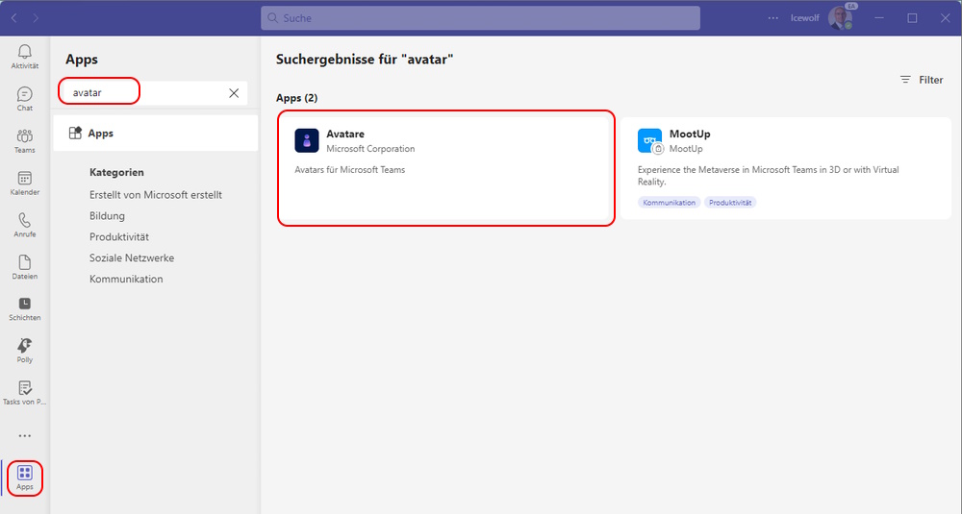Click the Suchergebnisse für "avatar" heading
This screenshot has width=962, height=514.
[x=365, y=60]
